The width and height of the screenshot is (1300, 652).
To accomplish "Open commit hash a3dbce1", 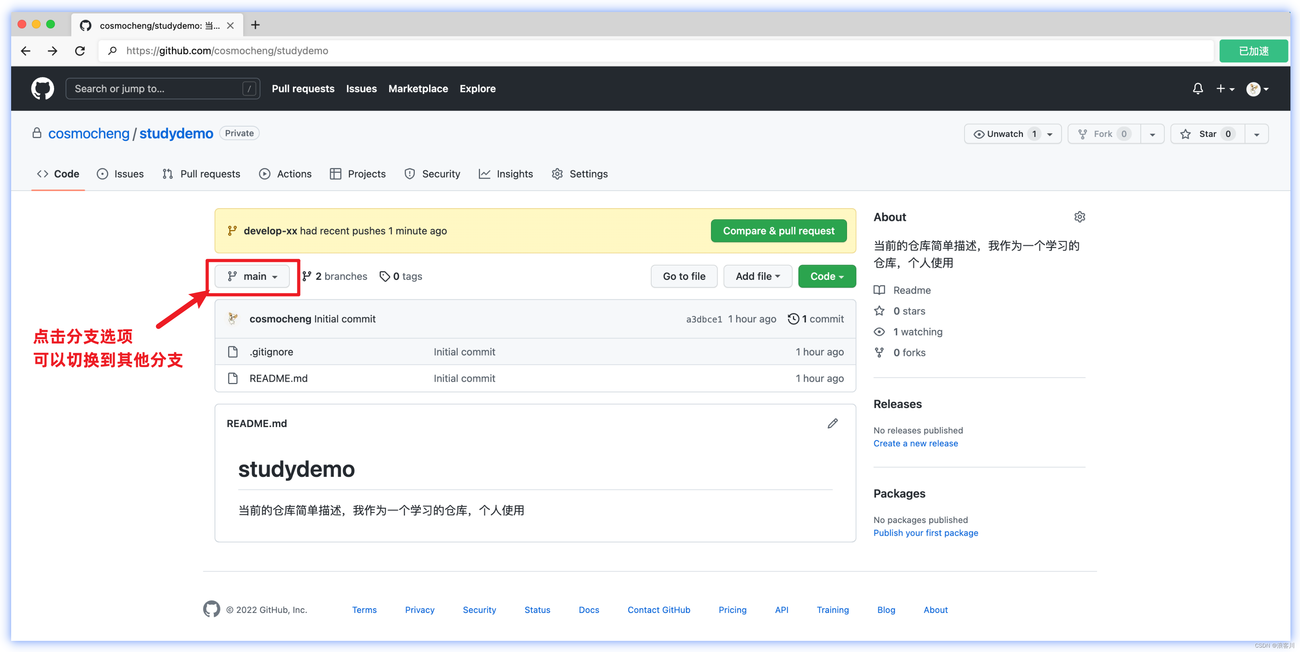I will pyautogui.click(x=703, y=319).
